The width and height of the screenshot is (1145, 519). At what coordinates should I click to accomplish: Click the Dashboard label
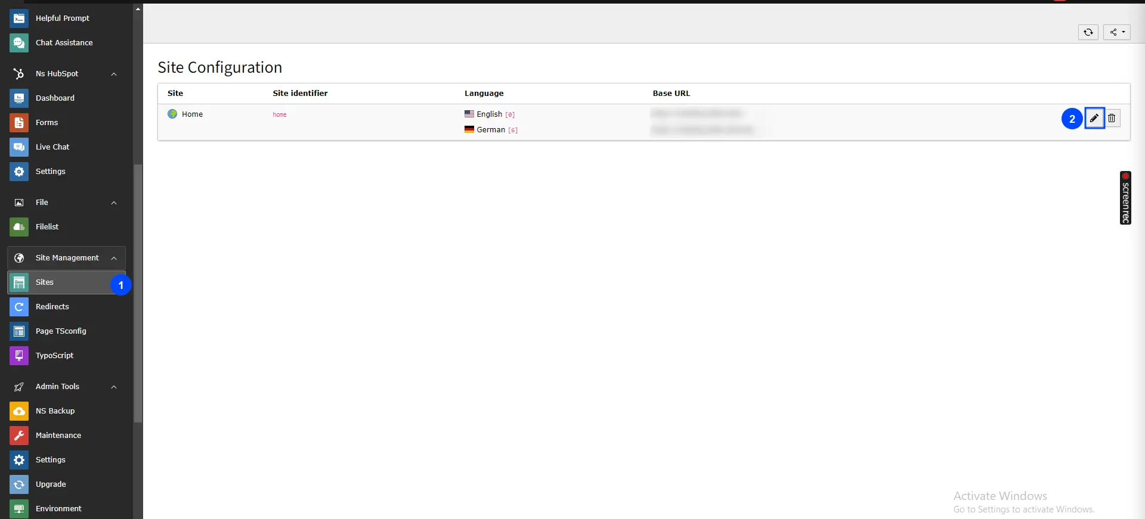(x=55, y=98)
